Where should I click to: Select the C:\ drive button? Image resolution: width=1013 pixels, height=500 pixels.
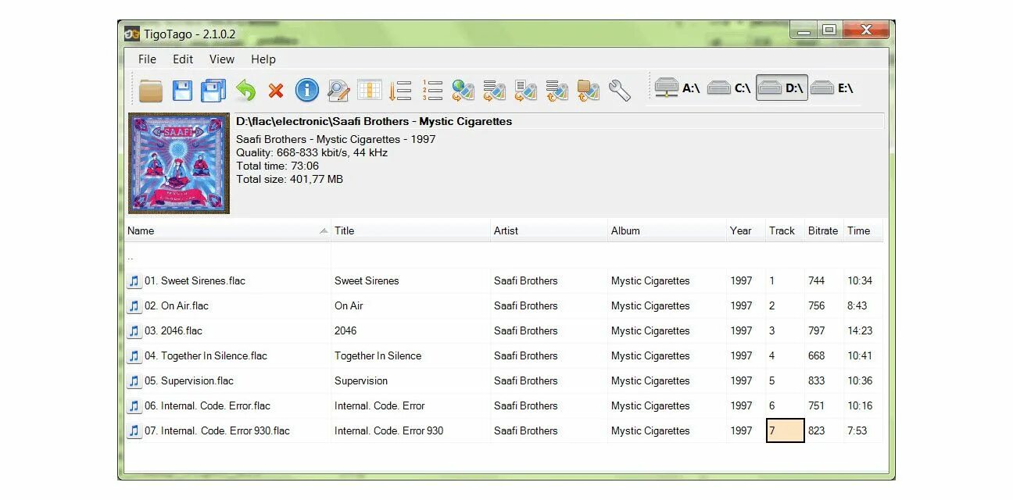point(730,88)
